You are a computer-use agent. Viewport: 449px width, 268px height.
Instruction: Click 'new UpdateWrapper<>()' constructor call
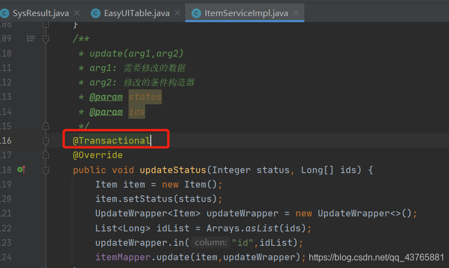pos(354,214)
